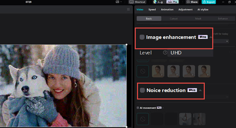
Task: Click the Export button
Action: [x=209, y=2]
